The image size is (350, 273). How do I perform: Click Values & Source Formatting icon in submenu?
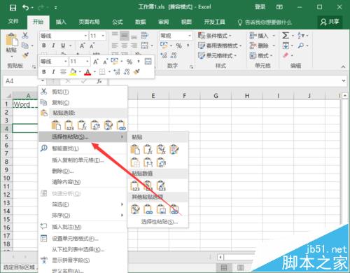point(161,186)
